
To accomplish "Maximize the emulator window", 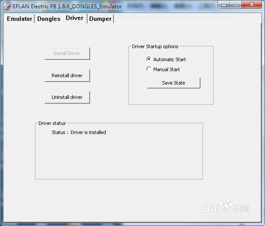I will 236,5.
